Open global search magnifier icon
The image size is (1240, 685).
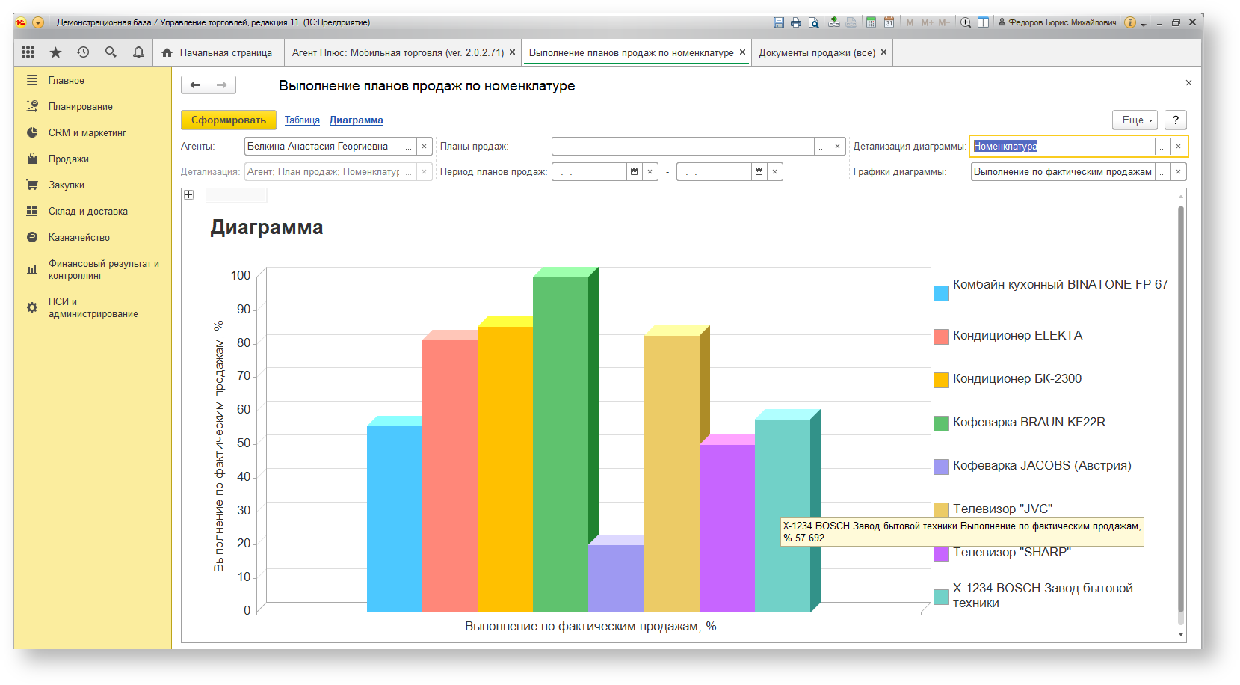[x=111, y=52]
